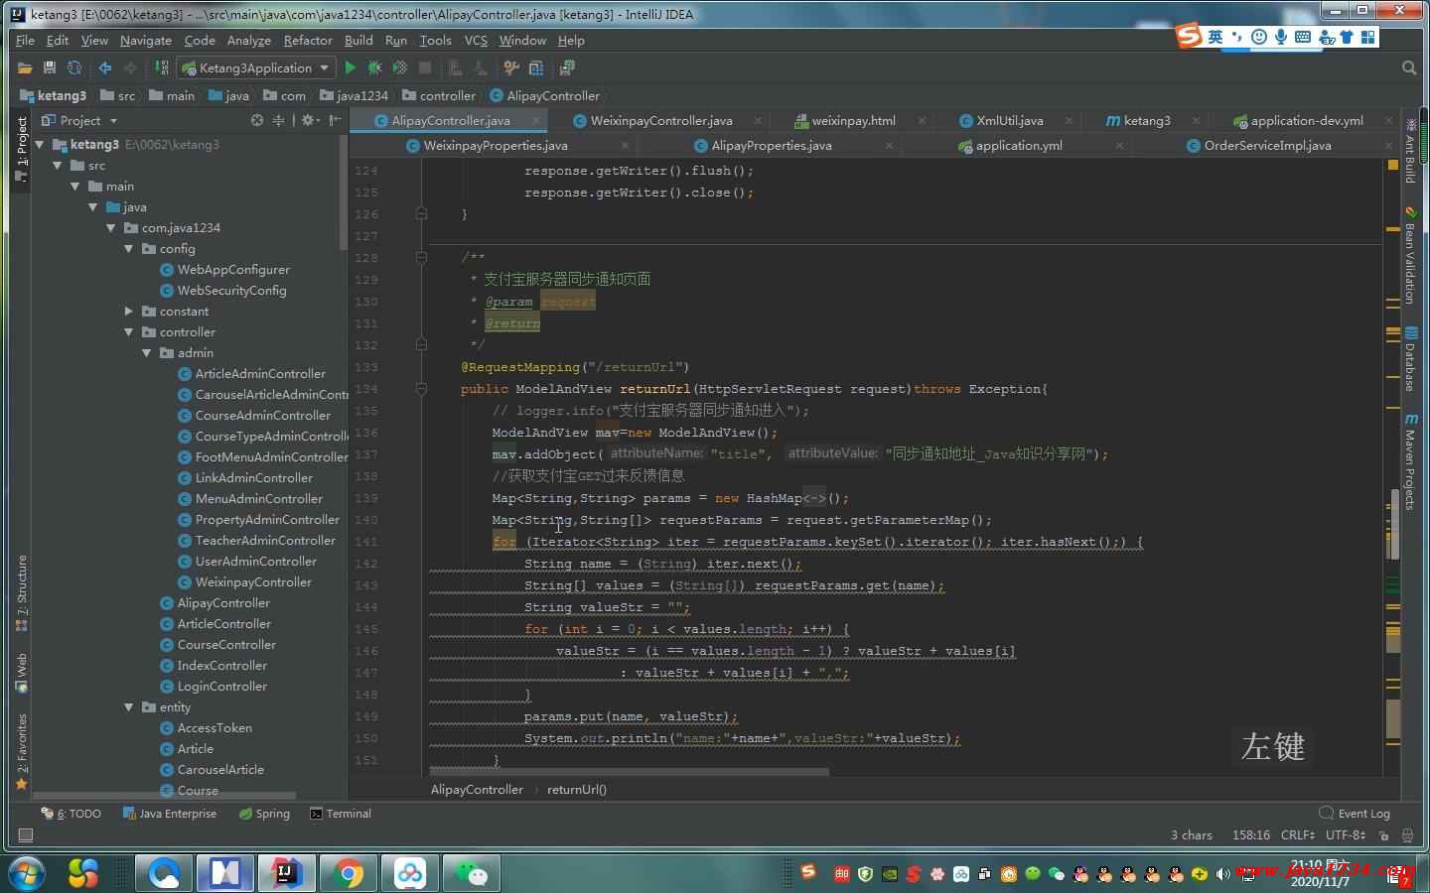Open the Terminal tool window
Image resolution: width=1430 pixels, height=893 pixels.
click(341, 813)
